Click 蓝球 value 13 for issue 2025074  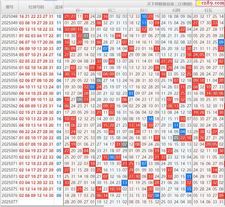coord(59,183)
